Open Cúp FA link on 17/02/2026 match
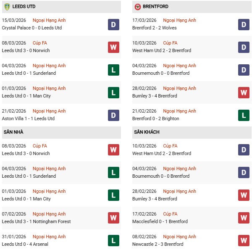Viewport: 252px width, 250px height. (171, 214)
